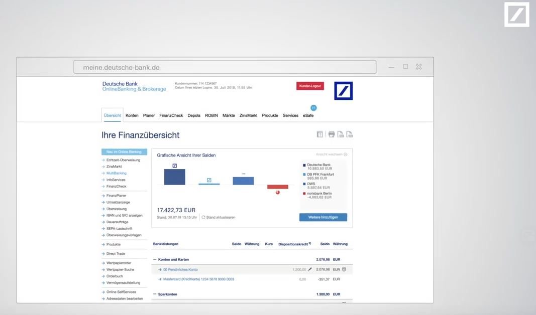Open the Depots tab

194,115
